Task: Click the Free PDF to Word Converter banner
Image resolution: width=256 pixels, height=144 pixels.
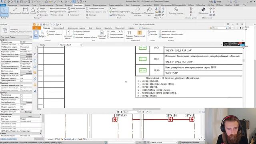Action: tap(234, 44)
